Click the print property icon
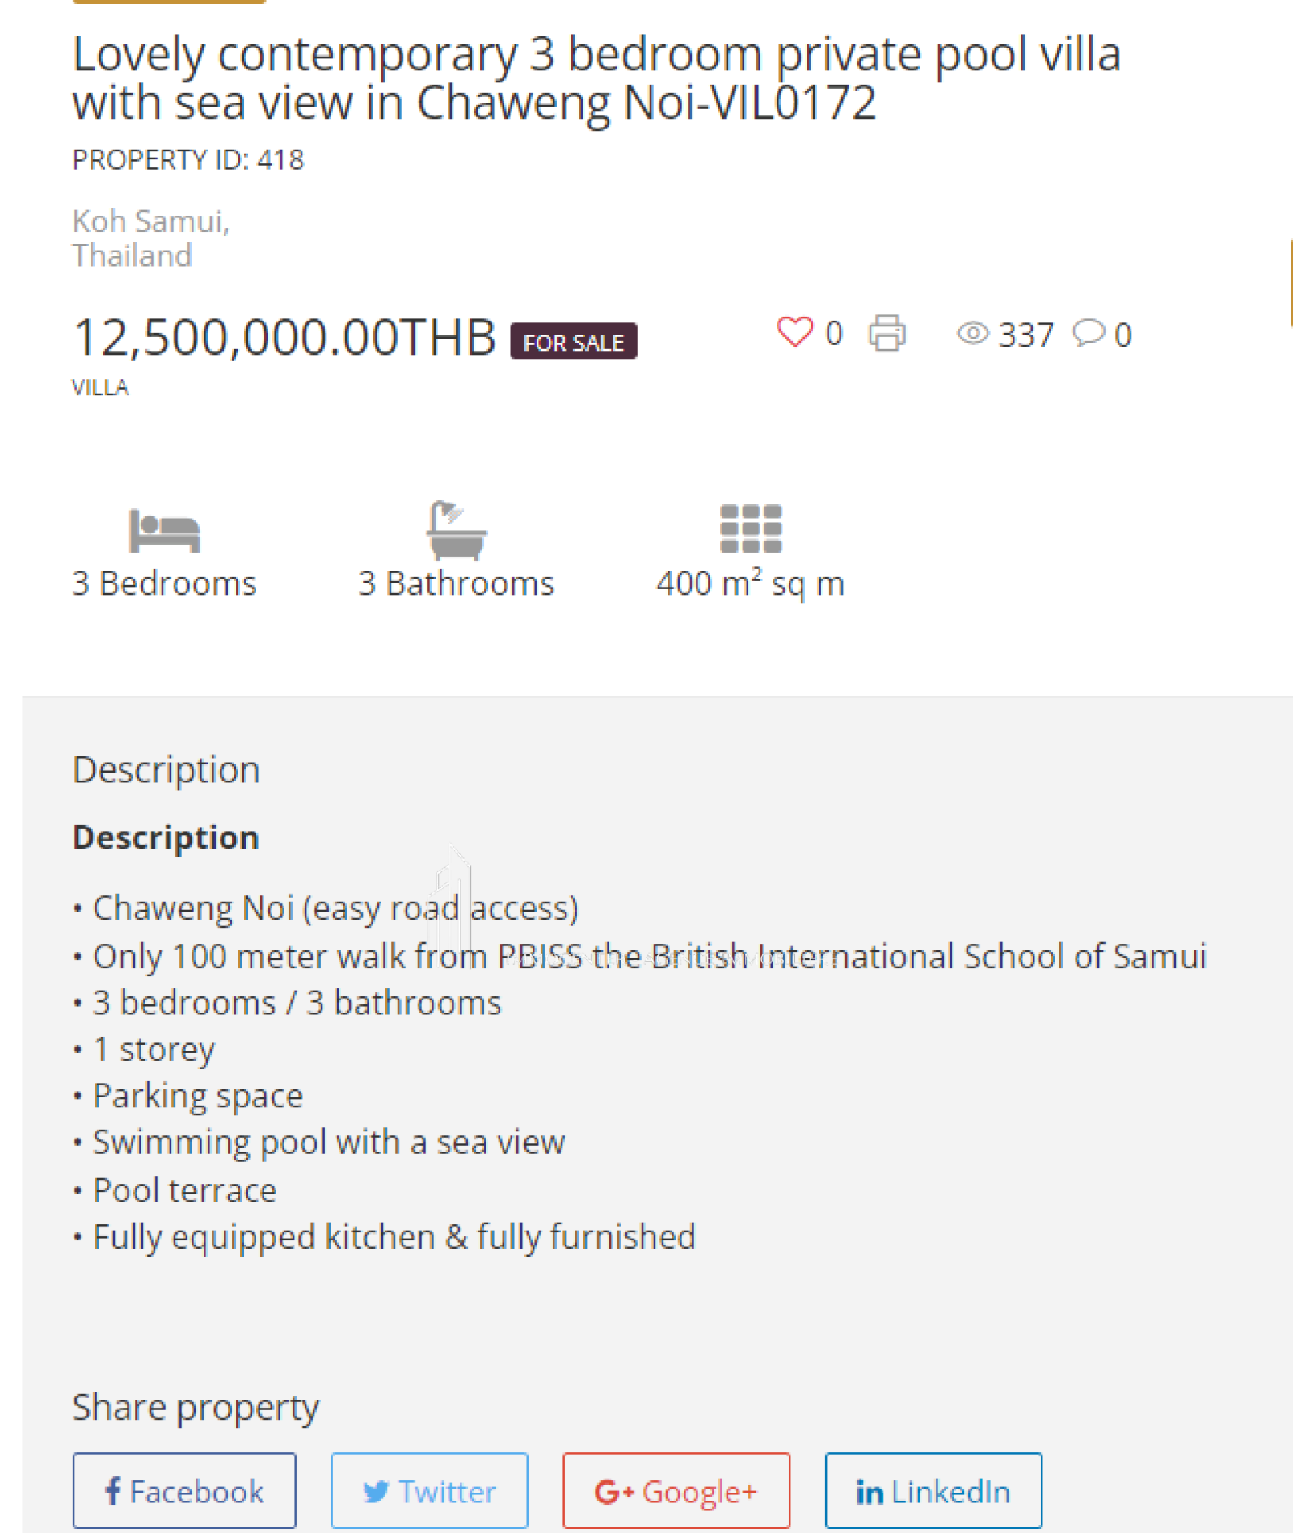Image resolution: width=1293 pixels, height=1533 pixels. 887,333
